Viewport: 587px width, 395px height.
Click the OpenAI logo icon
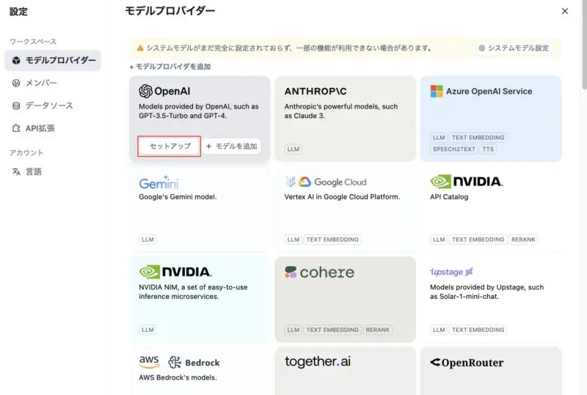coord(145,91)
